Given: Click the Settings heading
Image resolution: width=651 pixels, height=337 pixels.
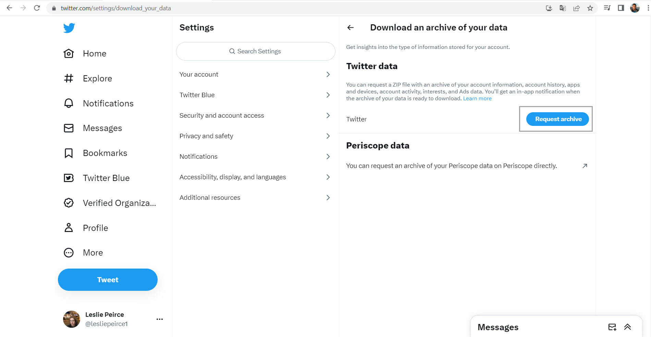Looking at the screenshot, I should click(197, 27).
